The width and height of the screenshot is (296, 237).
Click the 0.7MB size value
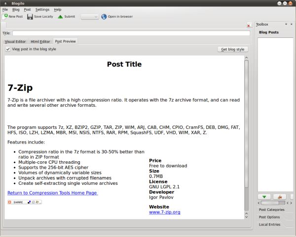(x=156, y=177)
